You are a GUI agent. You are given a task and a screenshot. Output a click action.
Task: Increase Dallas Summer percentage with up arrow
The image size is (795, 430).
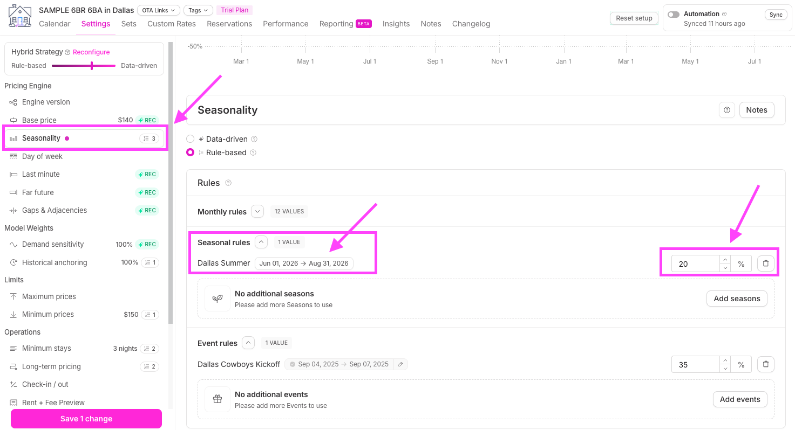(x=725, y=260)
